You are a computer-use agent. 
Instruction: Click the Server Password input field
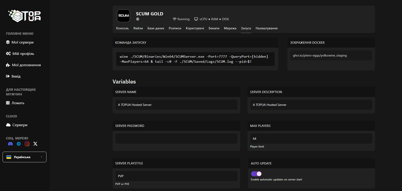pyautogui.click(x=176, y=138)
